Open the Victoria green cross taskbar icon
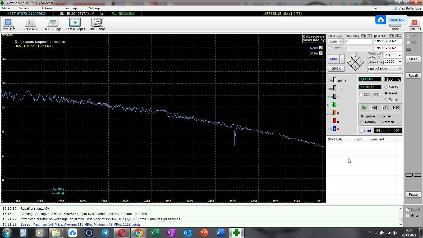 pyautogui.click(x=236, y=233)
